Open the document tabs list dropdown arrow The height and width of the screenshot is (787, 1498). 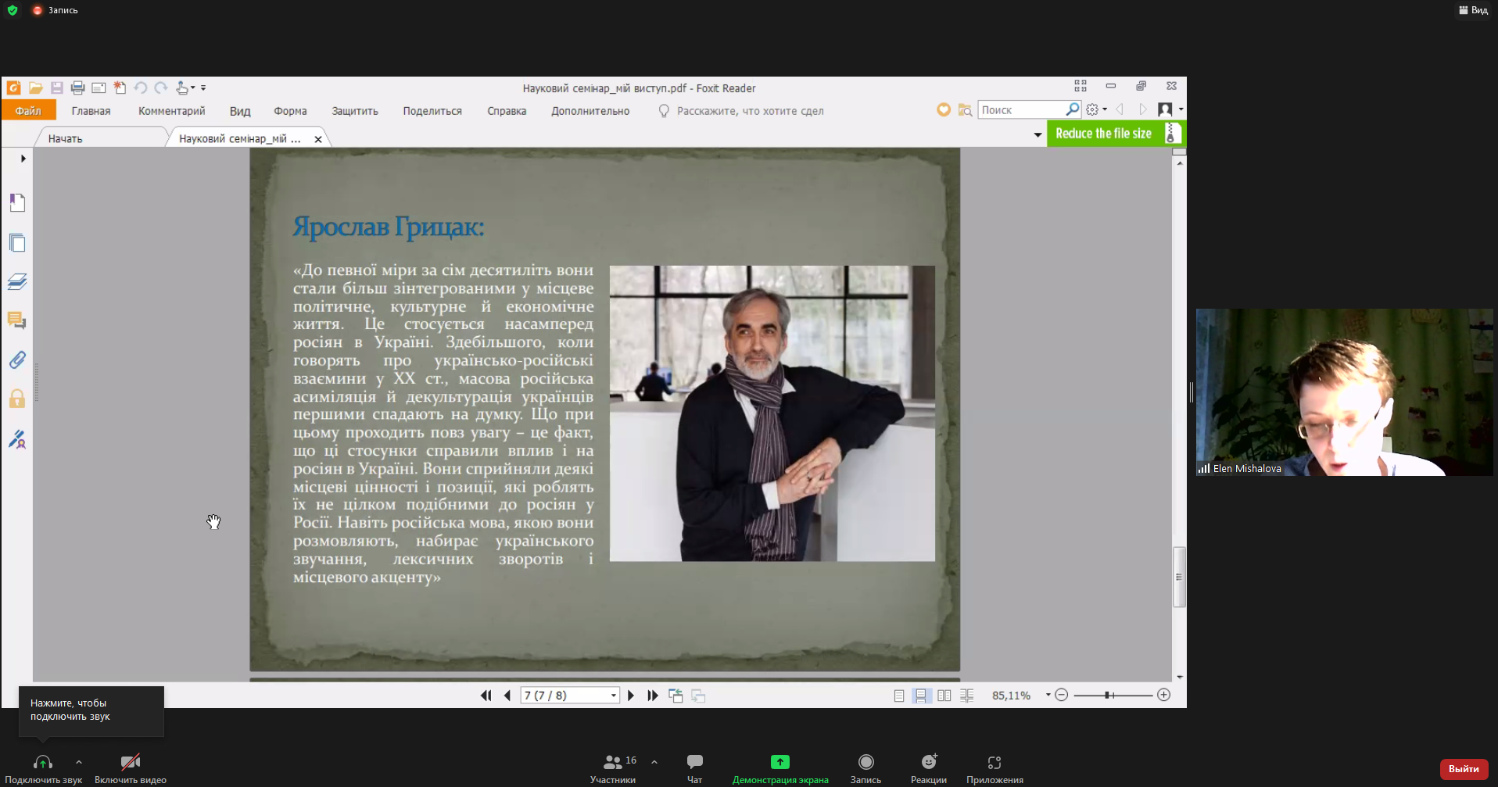tap(1037, 134)
